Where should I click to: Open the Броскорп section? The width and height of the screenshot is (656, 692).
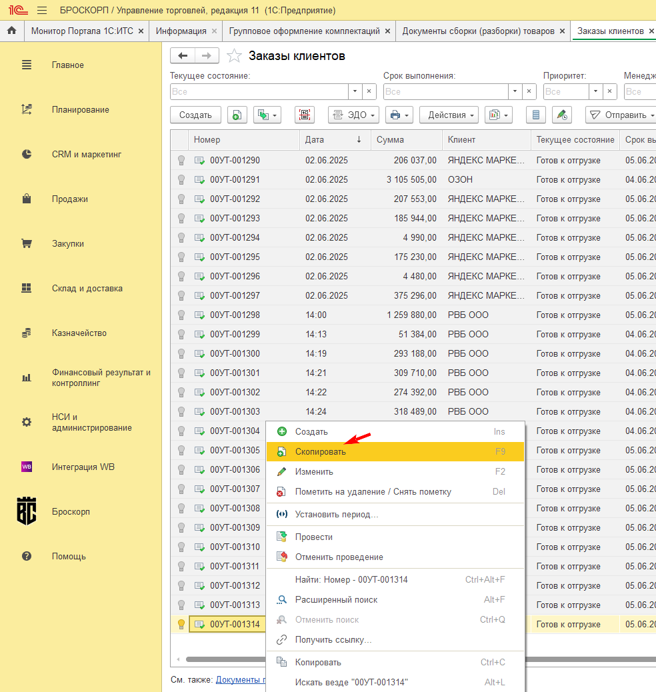71,511
